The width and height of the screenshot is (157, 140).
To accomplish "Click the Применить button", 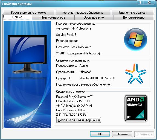I will (144, 134).
